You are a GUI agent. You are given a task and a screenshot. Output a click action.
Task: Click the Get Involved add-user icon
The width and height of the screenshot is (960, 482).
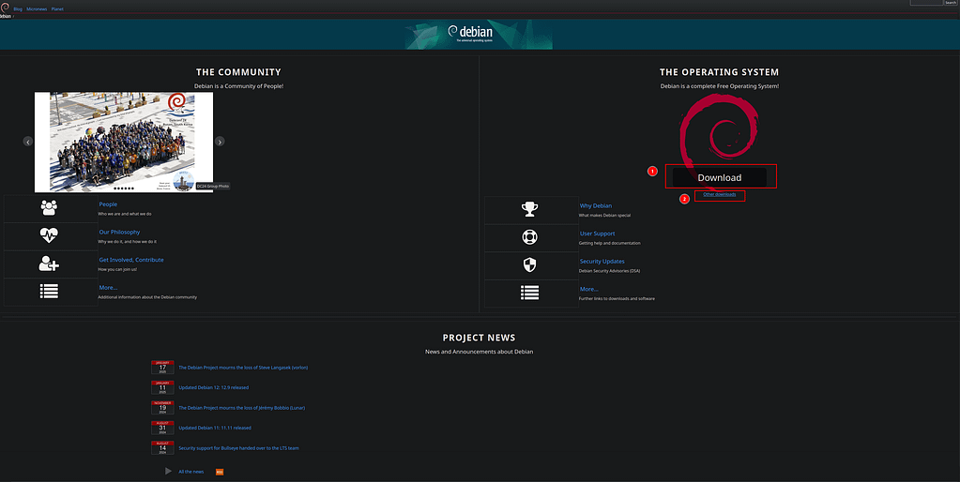(49, 264)
